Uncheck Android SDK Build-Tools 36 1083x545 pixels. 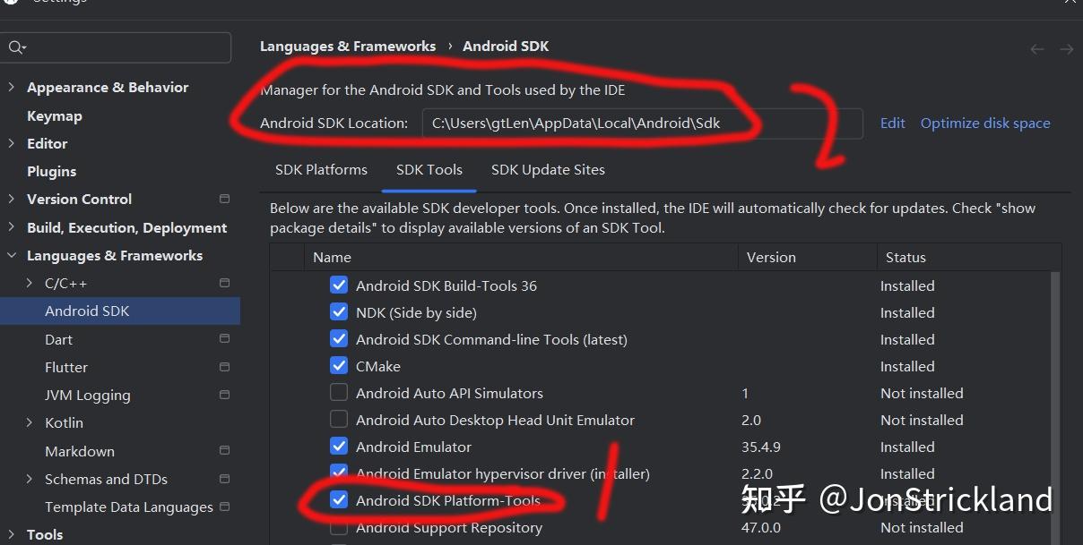[x=339, y=285]
